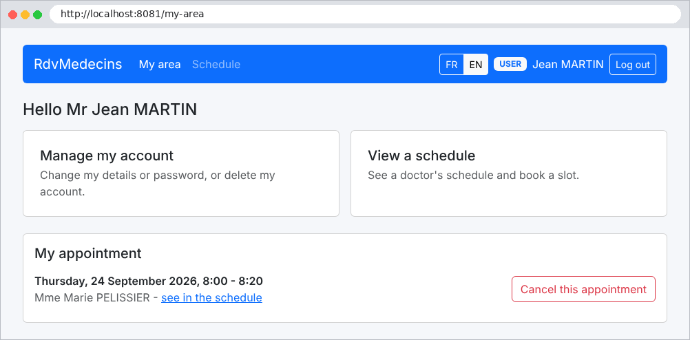Open the Manage my account card
This screenshot has height=340, width=690.
coord(181,173)
